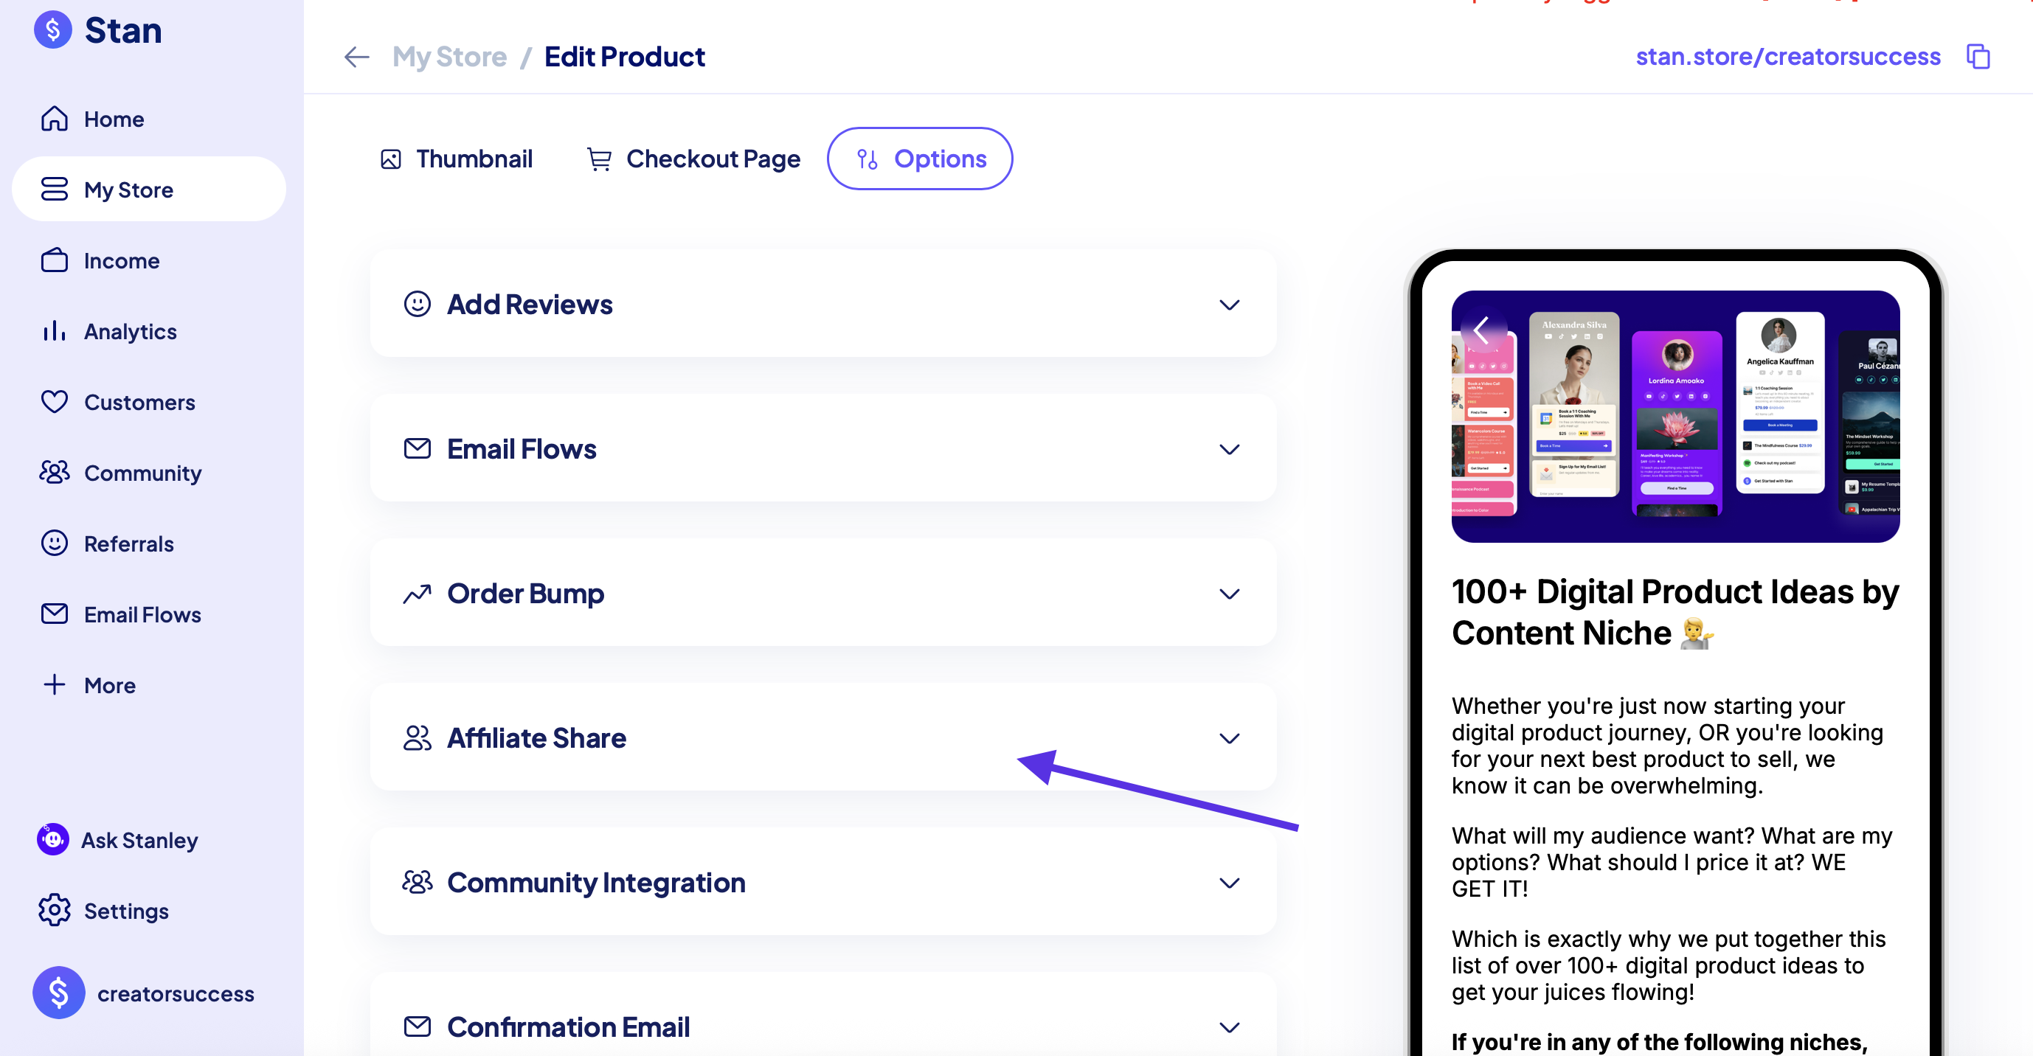The image size is (2033, 1056).
Task: Expand the Add Reviews section
Action: click(x=822, y=304)
